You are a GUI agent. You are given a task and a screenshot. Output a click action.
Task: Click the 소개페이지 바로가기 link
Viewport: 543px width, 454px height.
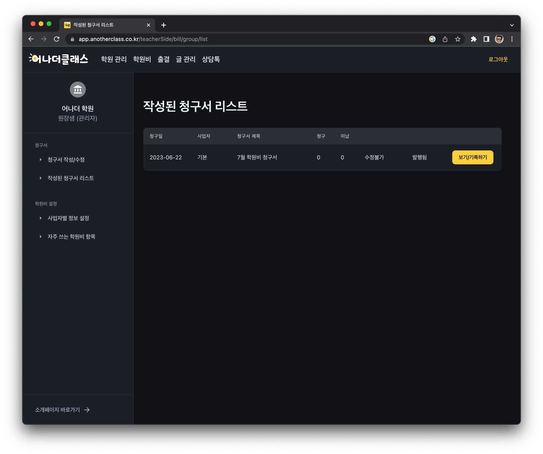57,409
